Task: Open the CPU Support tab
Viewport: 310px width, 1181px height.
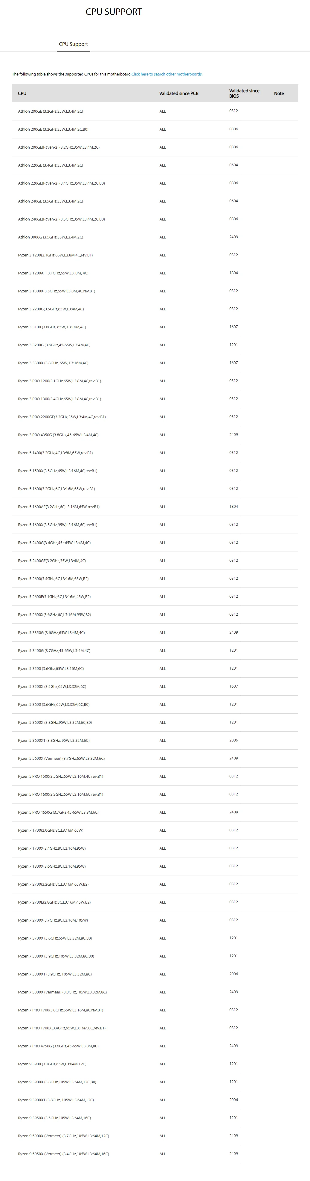Action: coord(73,44)
